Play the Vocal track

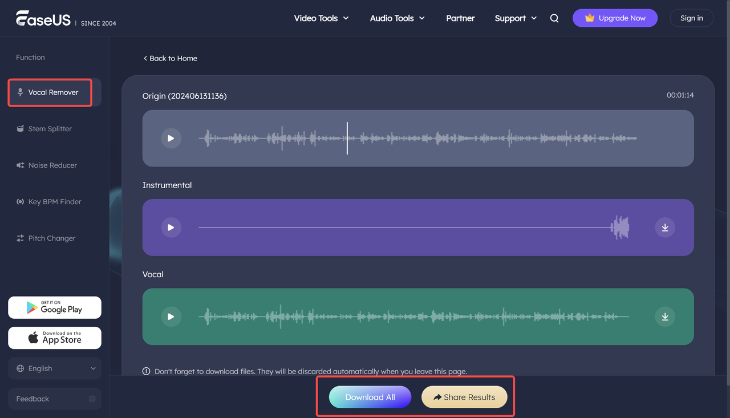tap(171, 316)
